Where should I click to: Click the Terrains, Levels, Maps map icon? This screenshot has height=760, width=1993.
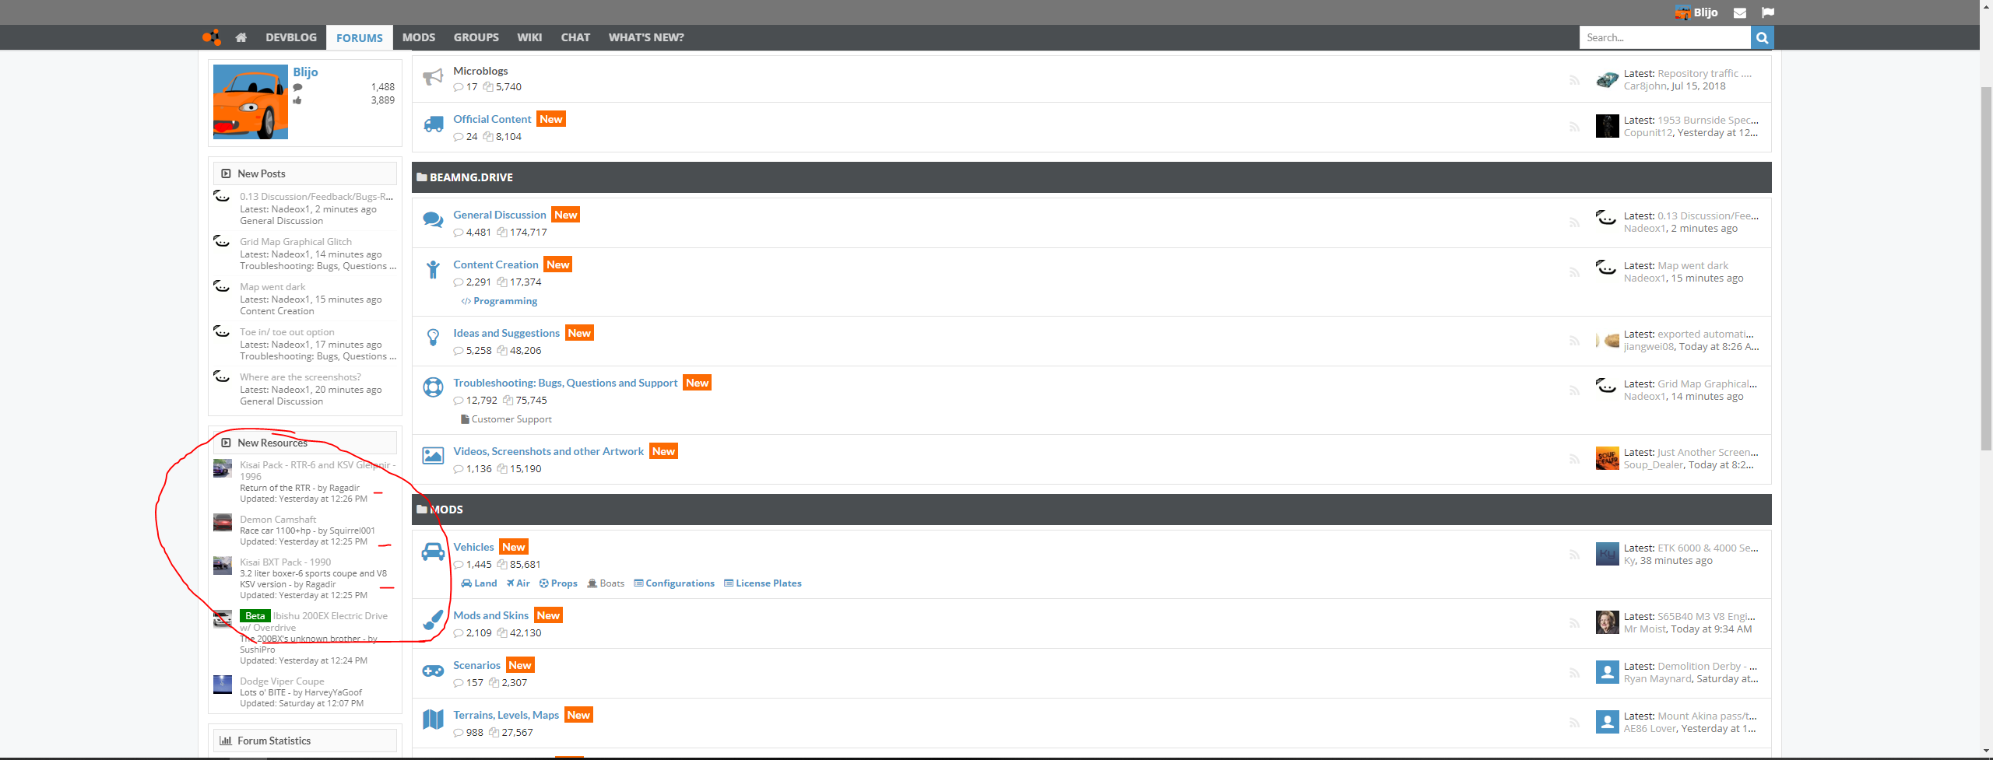(x=433, y=720)
